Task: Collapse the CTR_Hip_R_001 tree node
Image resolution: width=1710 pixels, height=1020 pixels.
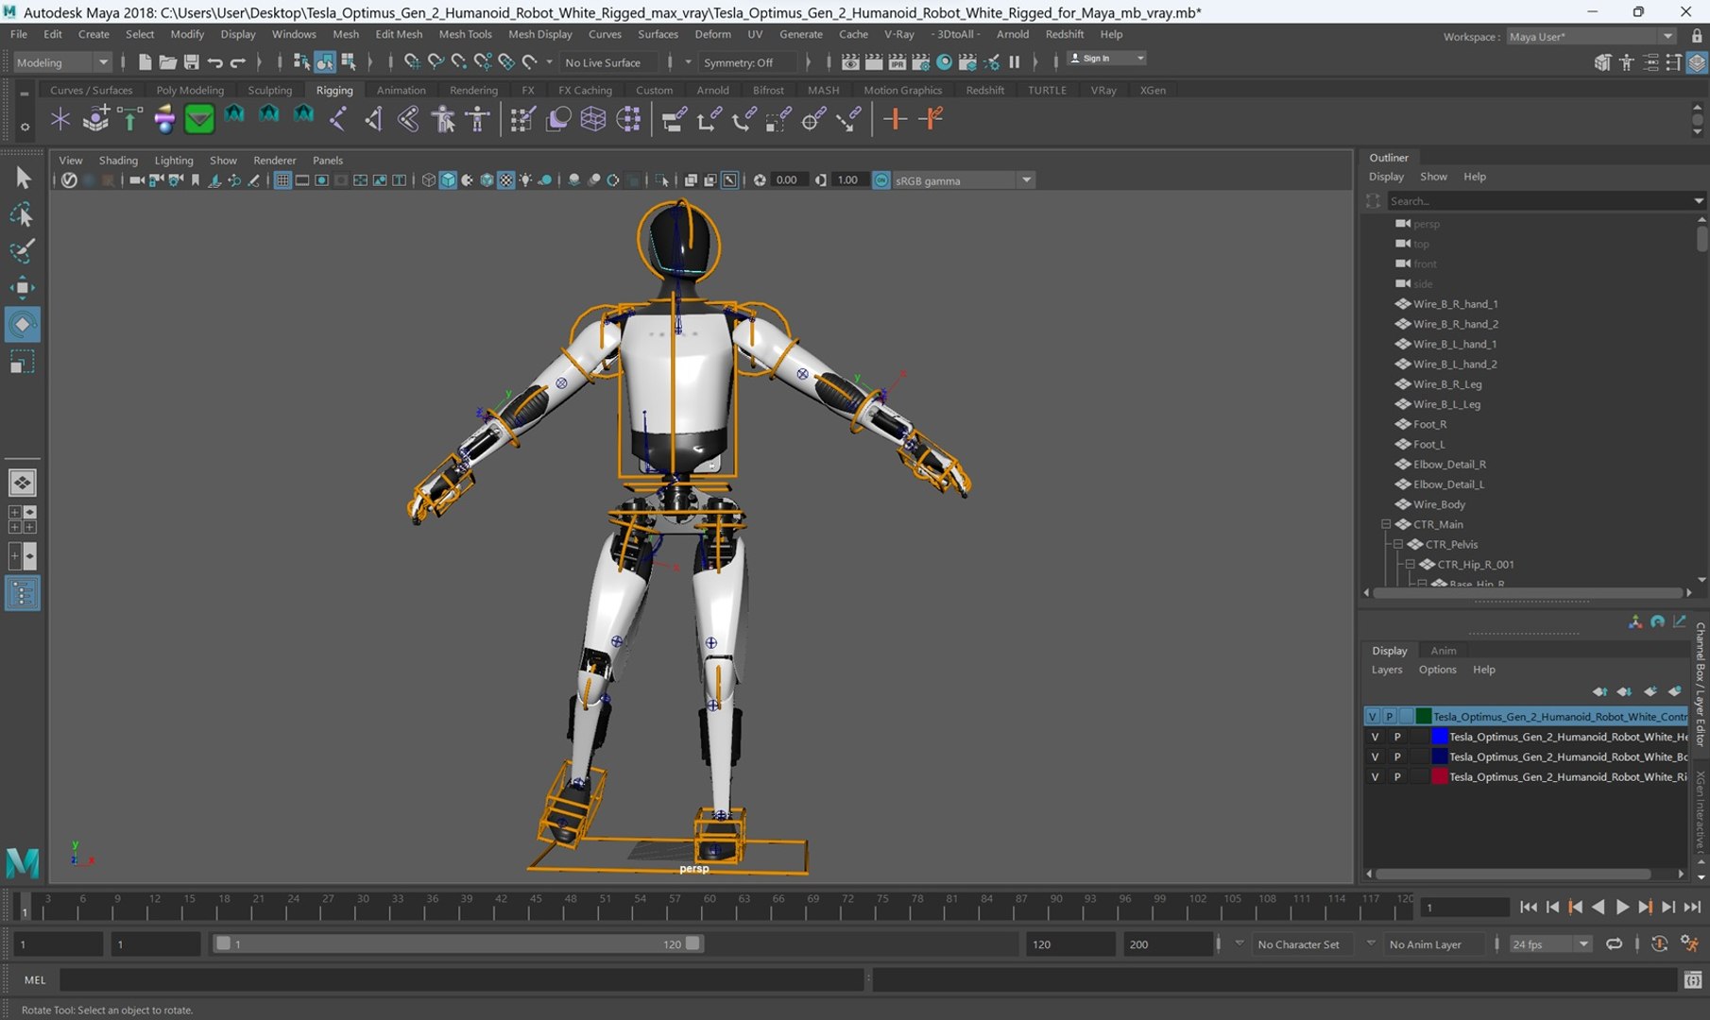Action: [1411, 564]
